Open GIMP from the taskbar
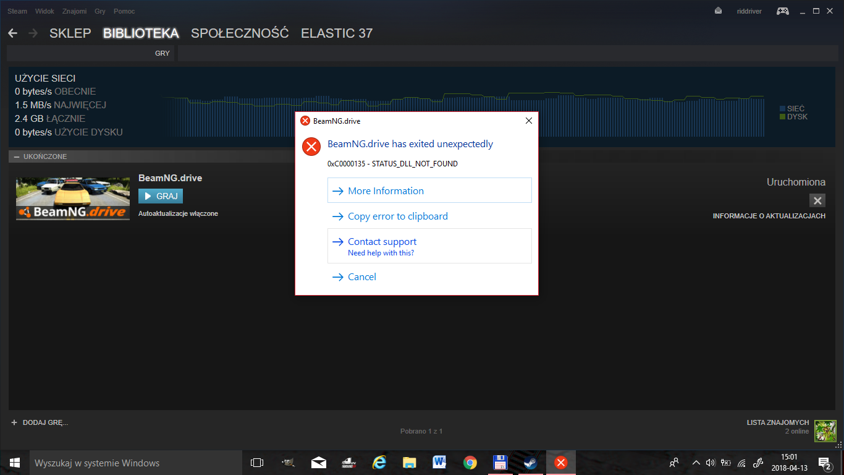The image size is (844, 475). click(288, 463)
